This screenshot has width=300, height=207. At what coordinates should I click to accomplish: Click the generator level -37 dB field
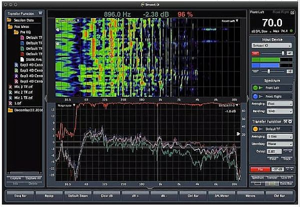coord(277,169)
